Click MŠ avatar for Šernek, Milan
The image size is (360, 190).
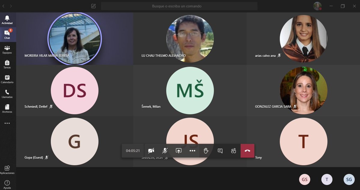coord(190,90)
